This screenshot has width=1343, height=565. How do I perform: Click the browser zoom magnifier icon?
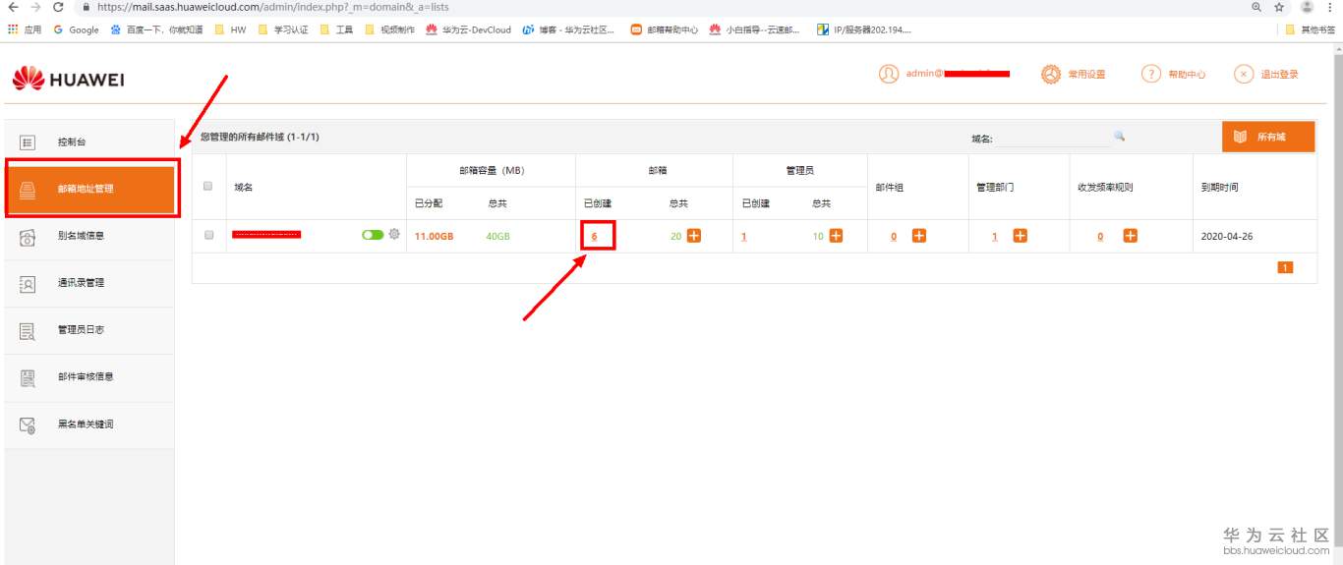point(1257,7)
